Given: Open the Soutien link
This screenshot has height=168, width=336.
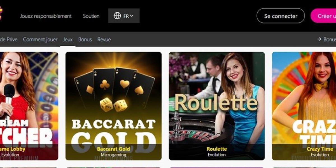Looking at the screenshot, I should tap(91, 16).
